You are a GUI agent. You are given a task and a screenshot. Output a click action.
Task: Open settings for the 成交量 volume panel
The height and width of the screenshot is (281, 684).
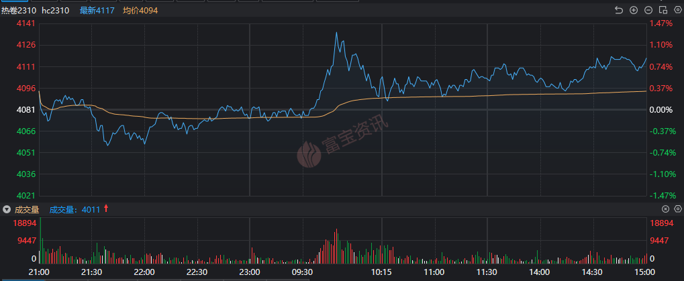677,209
